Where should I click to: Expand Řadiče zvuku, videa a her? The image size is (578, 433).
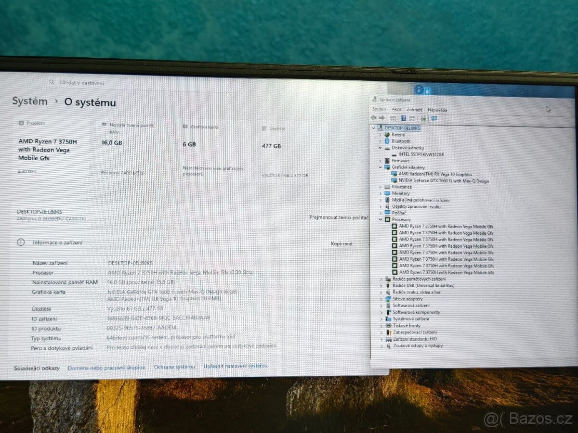tap(381, 292)
